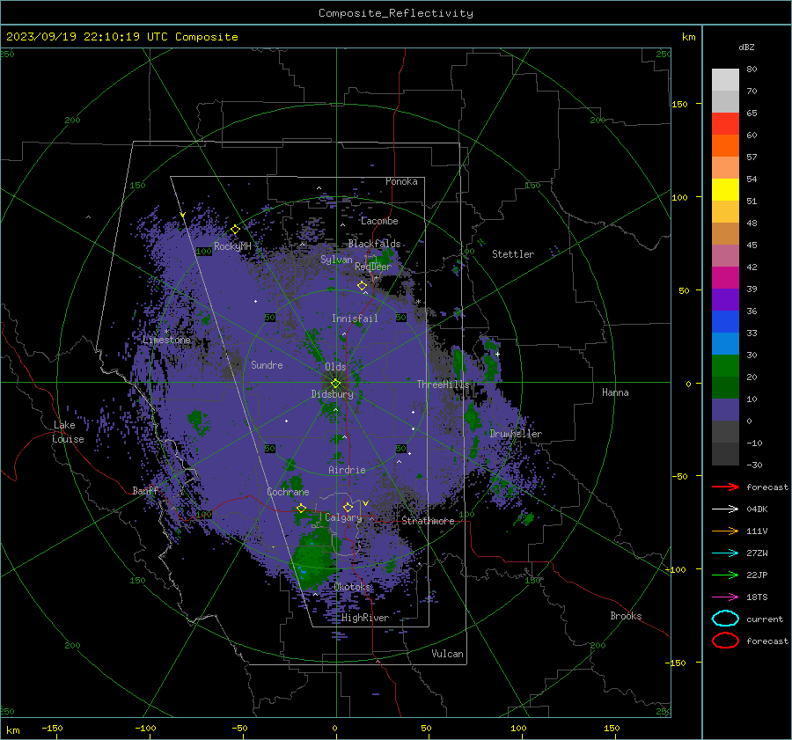Click the Hanna city label
792x740 pixels.
pyautogui.click(x=615, y=392)
